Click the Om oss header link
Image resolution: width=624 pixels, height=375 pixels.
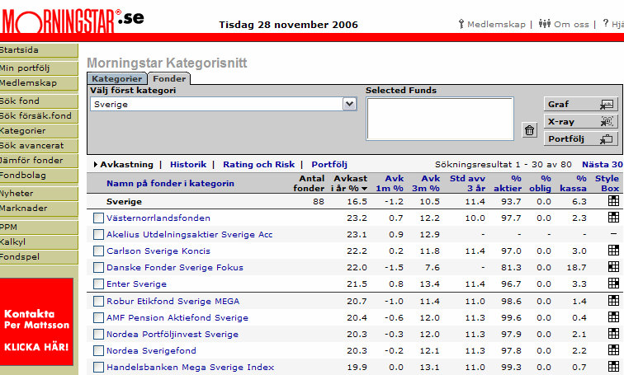pyautogui.click(x=571, y=24)
